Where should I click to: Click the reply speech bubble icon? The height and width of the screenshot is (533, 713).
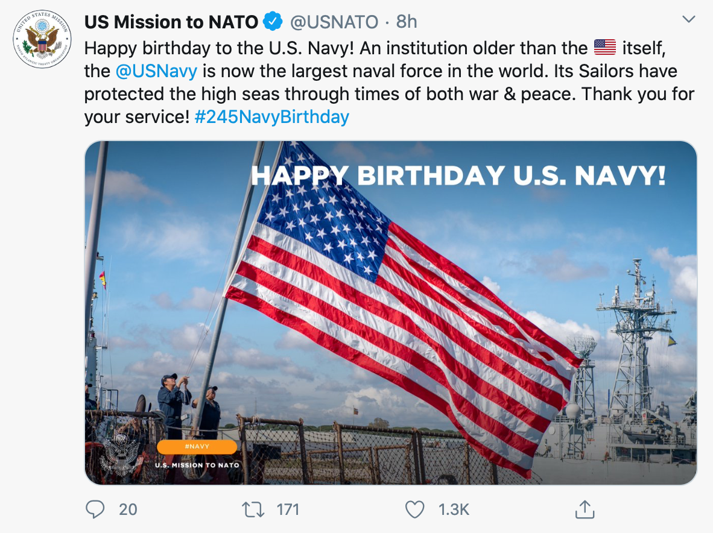95,509
